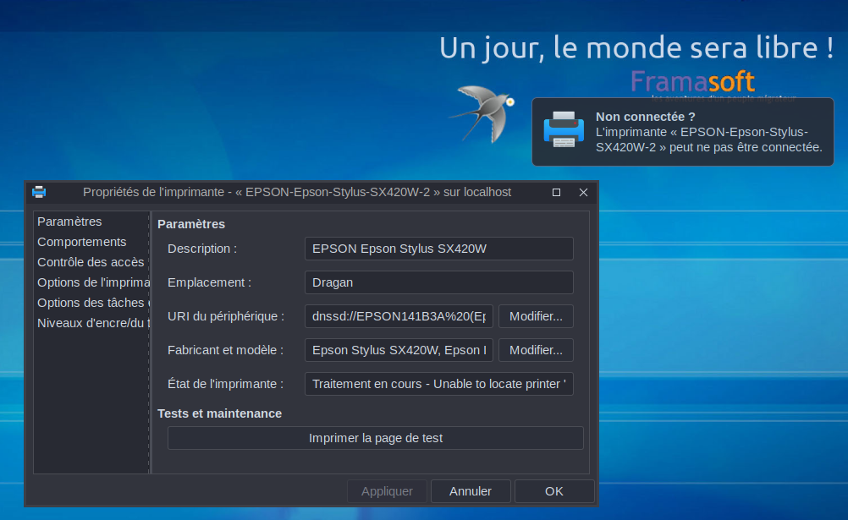Click the Annuler button
Screen dimensions: 848x520
(471, 491)
